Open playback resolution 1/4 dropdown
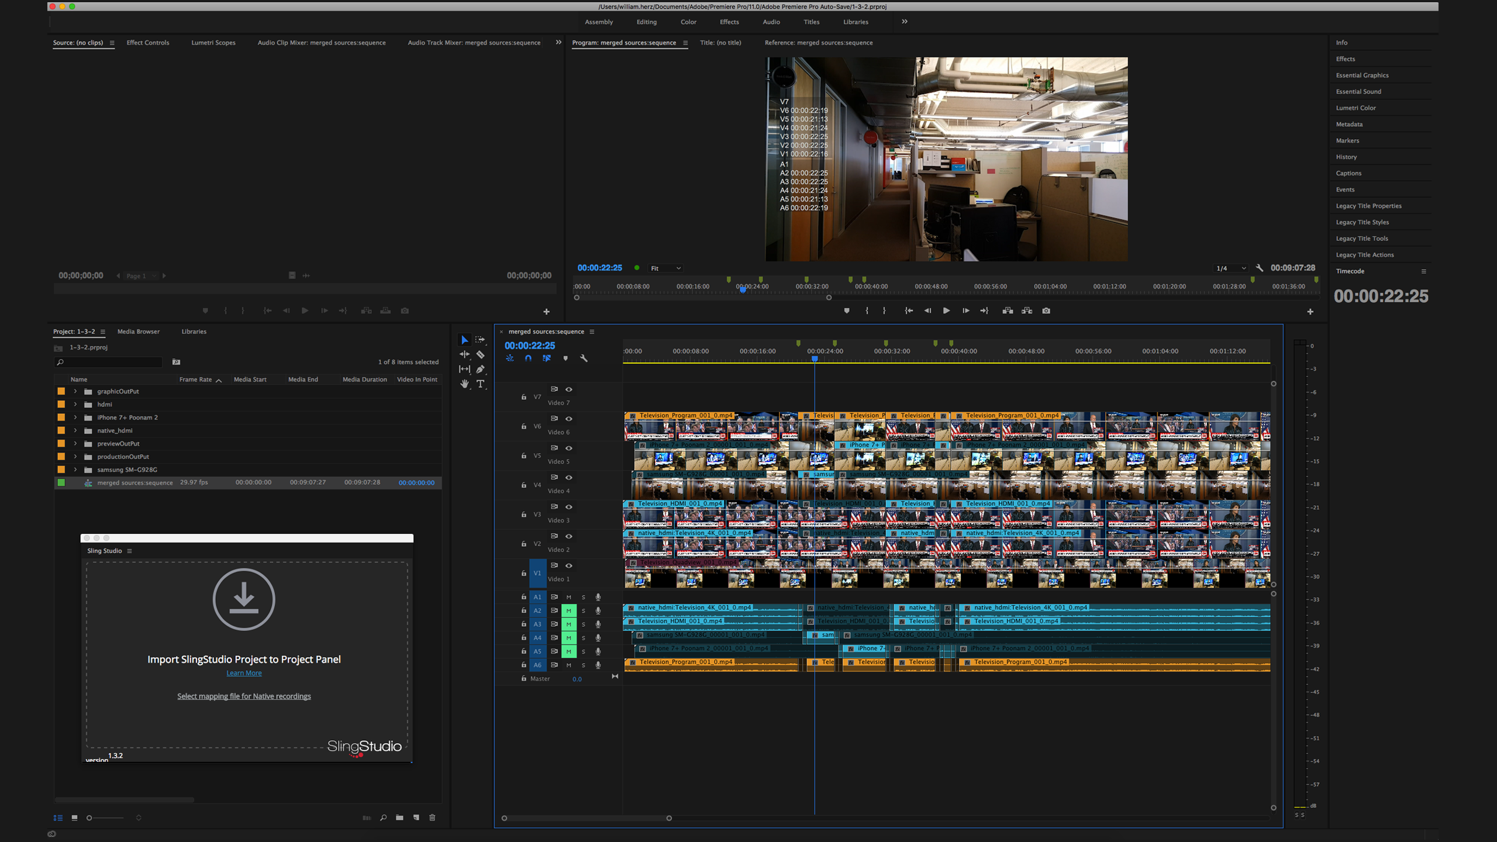The image size is (1497, 842). pos(1231,268)
